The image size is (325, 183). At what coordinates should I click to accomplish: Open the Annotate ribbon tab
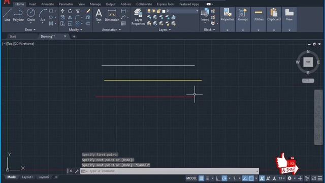point(47,4)
